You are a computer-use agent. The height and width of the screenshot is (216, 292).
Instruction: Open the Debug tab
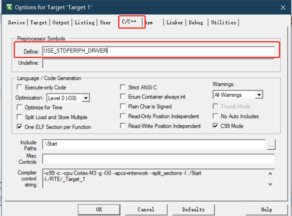click(196, 23)
